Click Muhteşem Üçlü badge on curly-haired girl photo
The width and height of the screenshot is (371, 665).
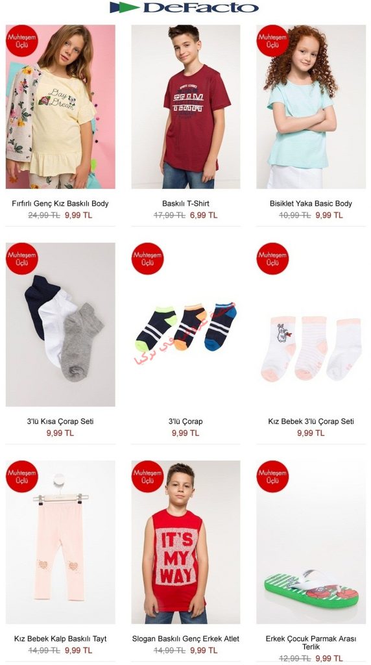[273, 41]
